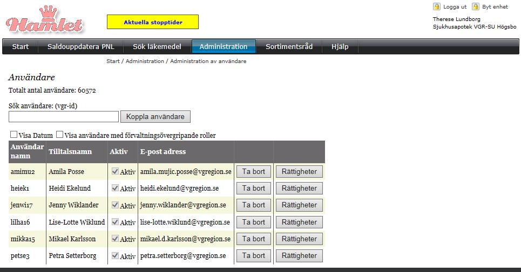Screen dimensions: 521x272
Task: Toggle Aktiv checkbox for Amila Posse
Action: coord(115,171)
